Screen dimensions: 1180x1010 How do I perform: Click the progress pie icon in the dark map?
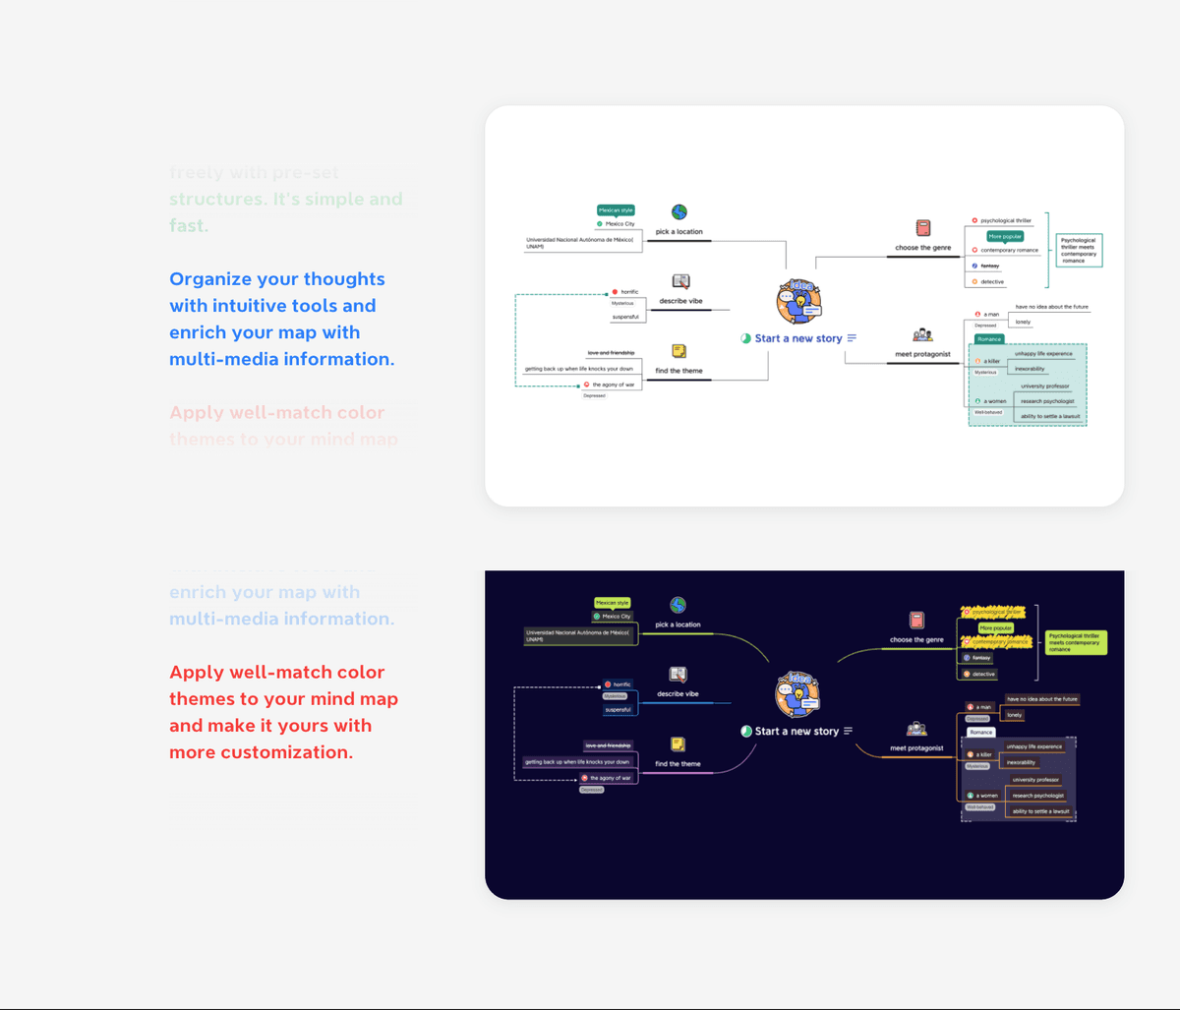point(746,731)
